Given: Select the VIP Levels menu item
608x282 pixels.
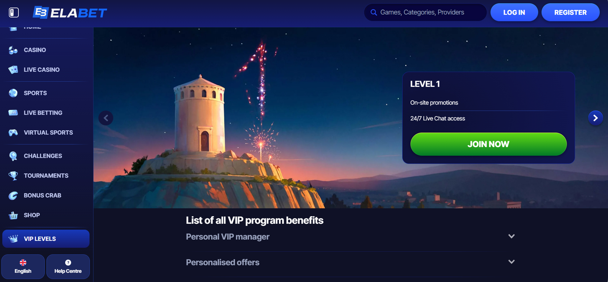Looking at the screenshot, I should click(x=46, y=239).
